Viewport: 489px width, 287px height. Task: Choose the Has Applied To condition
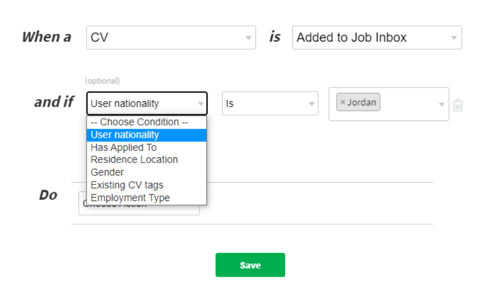123,148
